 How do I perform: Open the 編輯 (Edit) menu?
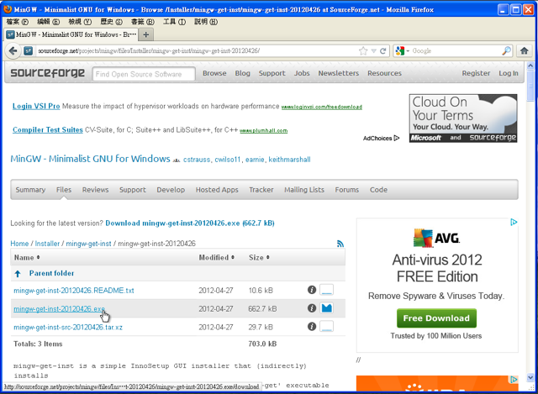[x=49, y=22]
